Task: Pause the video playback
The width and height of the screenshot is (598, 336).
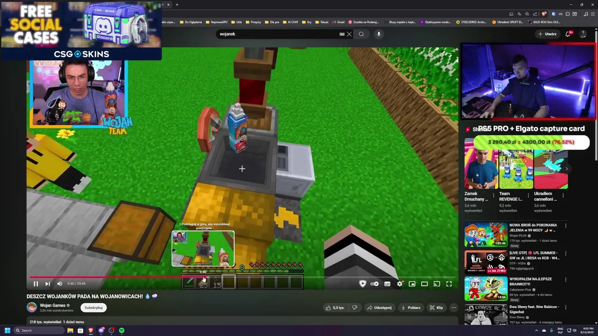Action: [36, 284]
